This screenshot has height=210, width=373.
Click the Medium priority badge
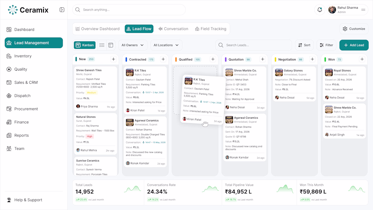(x=91, y=93)
